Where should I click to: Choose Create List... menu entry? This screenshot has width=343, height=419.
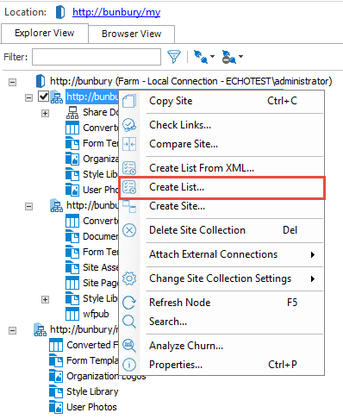(x=221, y=188)
